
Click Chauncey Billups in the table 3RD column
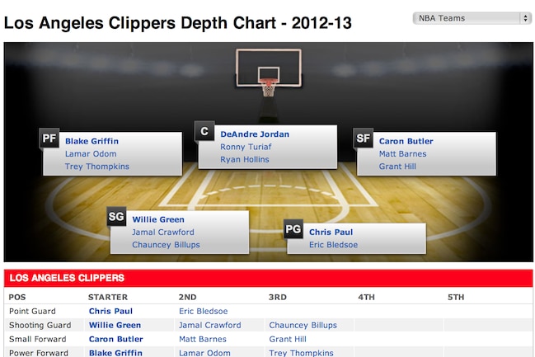tap(303, 326)
